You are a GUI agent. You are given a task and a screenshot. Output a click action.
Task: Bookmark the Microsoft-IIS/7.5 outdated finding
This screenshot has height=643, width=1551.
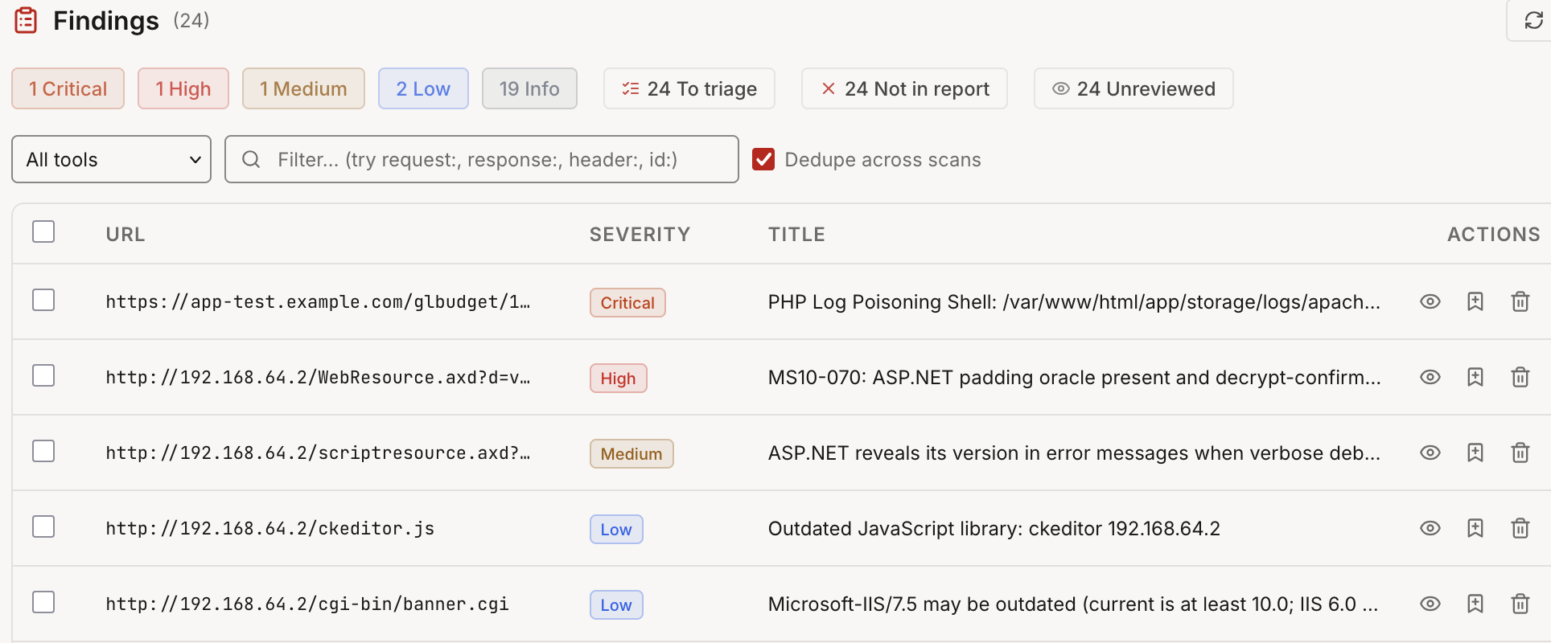click(1475, 604)
